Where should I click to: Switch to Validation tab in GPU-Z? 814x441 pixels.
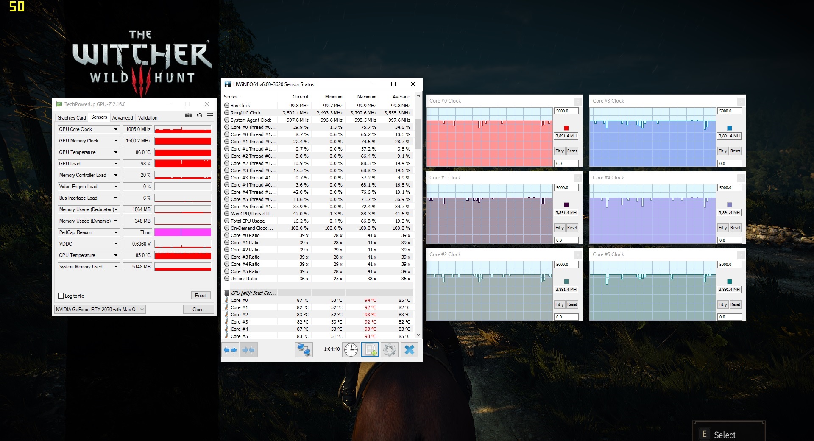pyautogui.click(x=148, y=118)
